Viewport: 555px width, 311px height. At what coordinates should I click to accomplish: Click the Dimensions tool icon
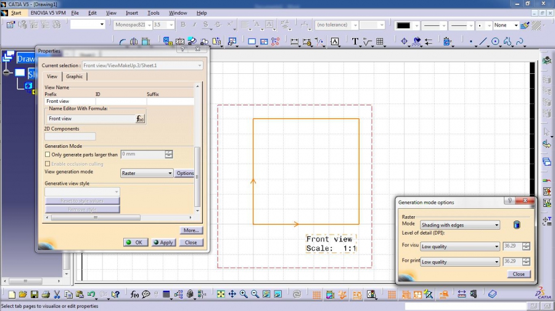294,42
